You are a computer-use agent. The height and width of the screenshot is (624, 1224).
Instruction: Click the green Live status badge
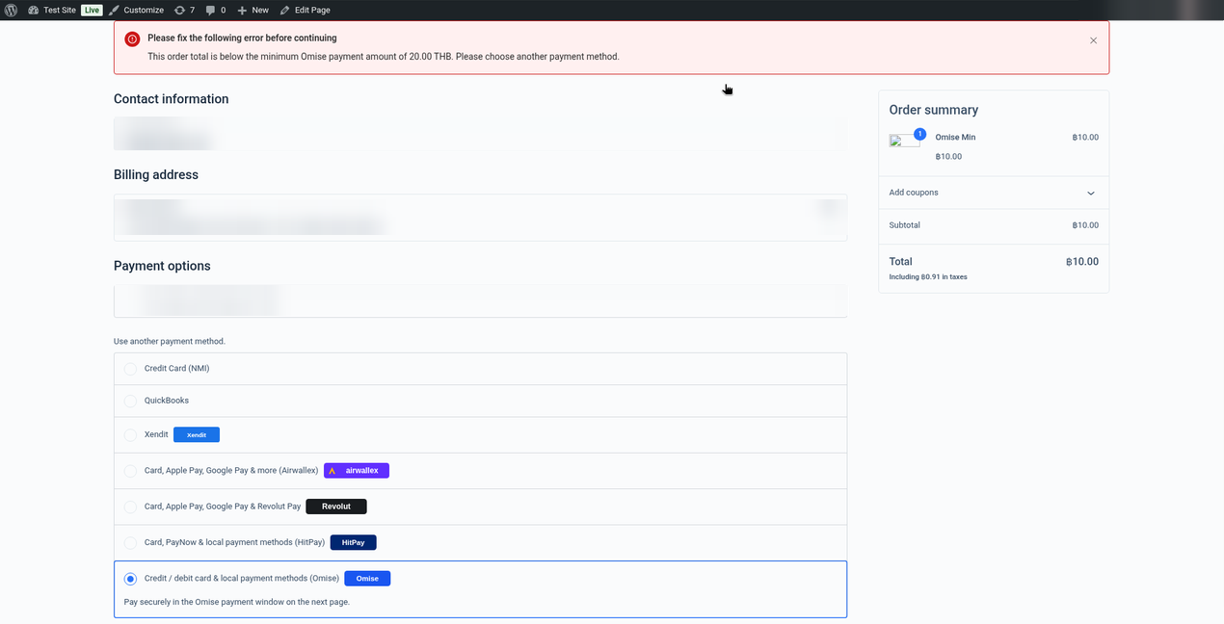pos(92,10)
